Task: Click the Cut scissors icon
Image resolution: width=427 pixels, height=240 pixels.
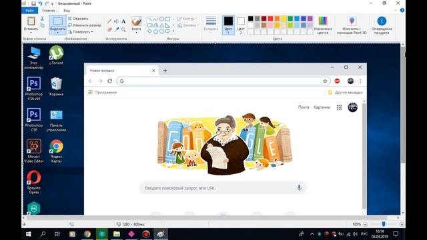Action: pos(42,19)
